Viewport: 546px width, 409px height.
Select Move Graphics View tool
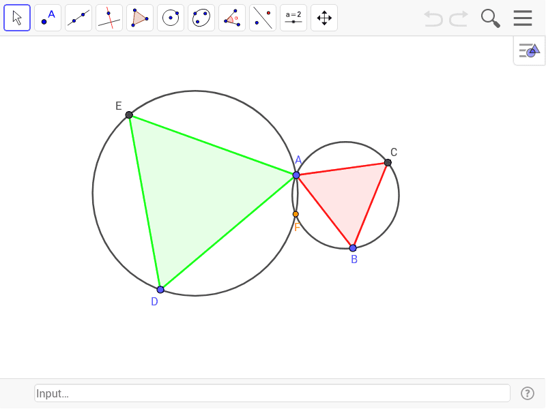324,18
